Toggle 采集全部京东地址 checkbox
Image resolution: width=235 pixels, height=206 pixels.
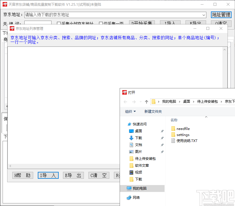click(75, 24)
